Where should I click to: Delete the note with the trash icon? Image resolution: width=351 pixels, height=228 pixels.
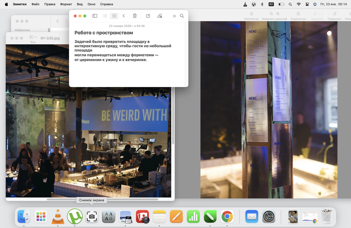point(135,16)
